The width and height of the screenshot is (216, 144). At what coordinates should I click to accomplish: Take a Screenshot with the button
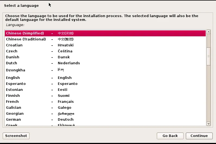pyautogui.click(x=16, y=136)
